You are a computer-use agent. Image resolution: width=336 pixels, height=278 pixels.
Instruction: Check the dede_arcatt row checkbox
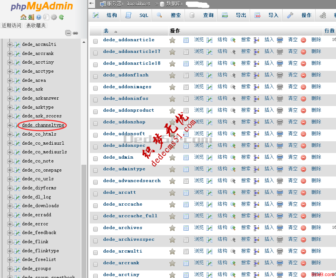tap(95, 194)
